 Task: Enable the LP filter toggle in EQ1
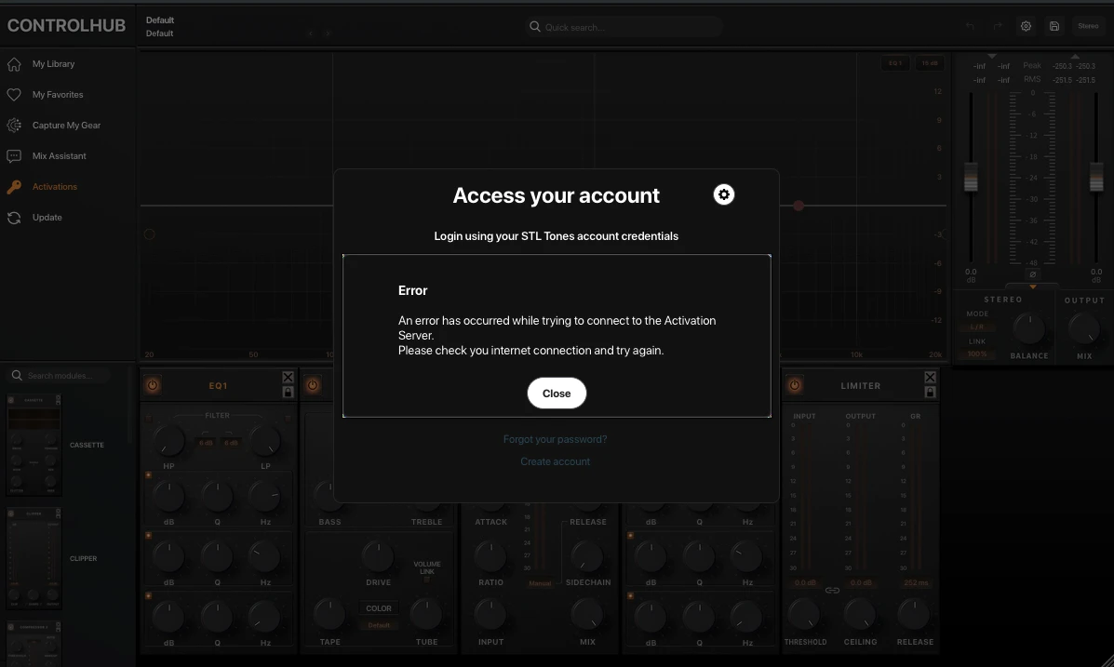(x=288, y=419)
